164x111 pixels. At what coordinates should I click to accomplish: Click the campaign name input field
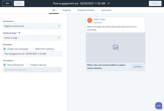pos(32,54)
